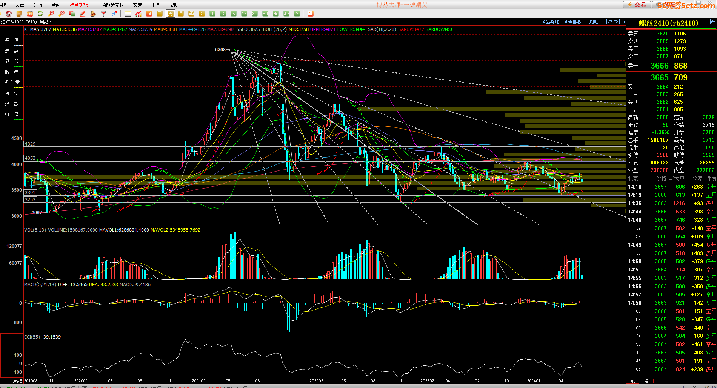Image resolution: width=717 pixels, height=388 pixels.
Task: Click the 商品叠加 link
Action: coord(550,22)
